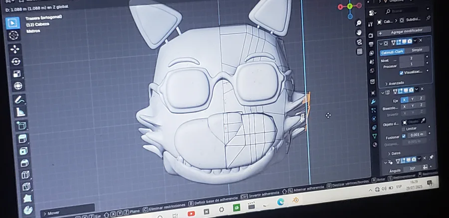Open the World properties tab
Image resolution: width=449 pixels, height=218 pixels.
click(372, 70)
